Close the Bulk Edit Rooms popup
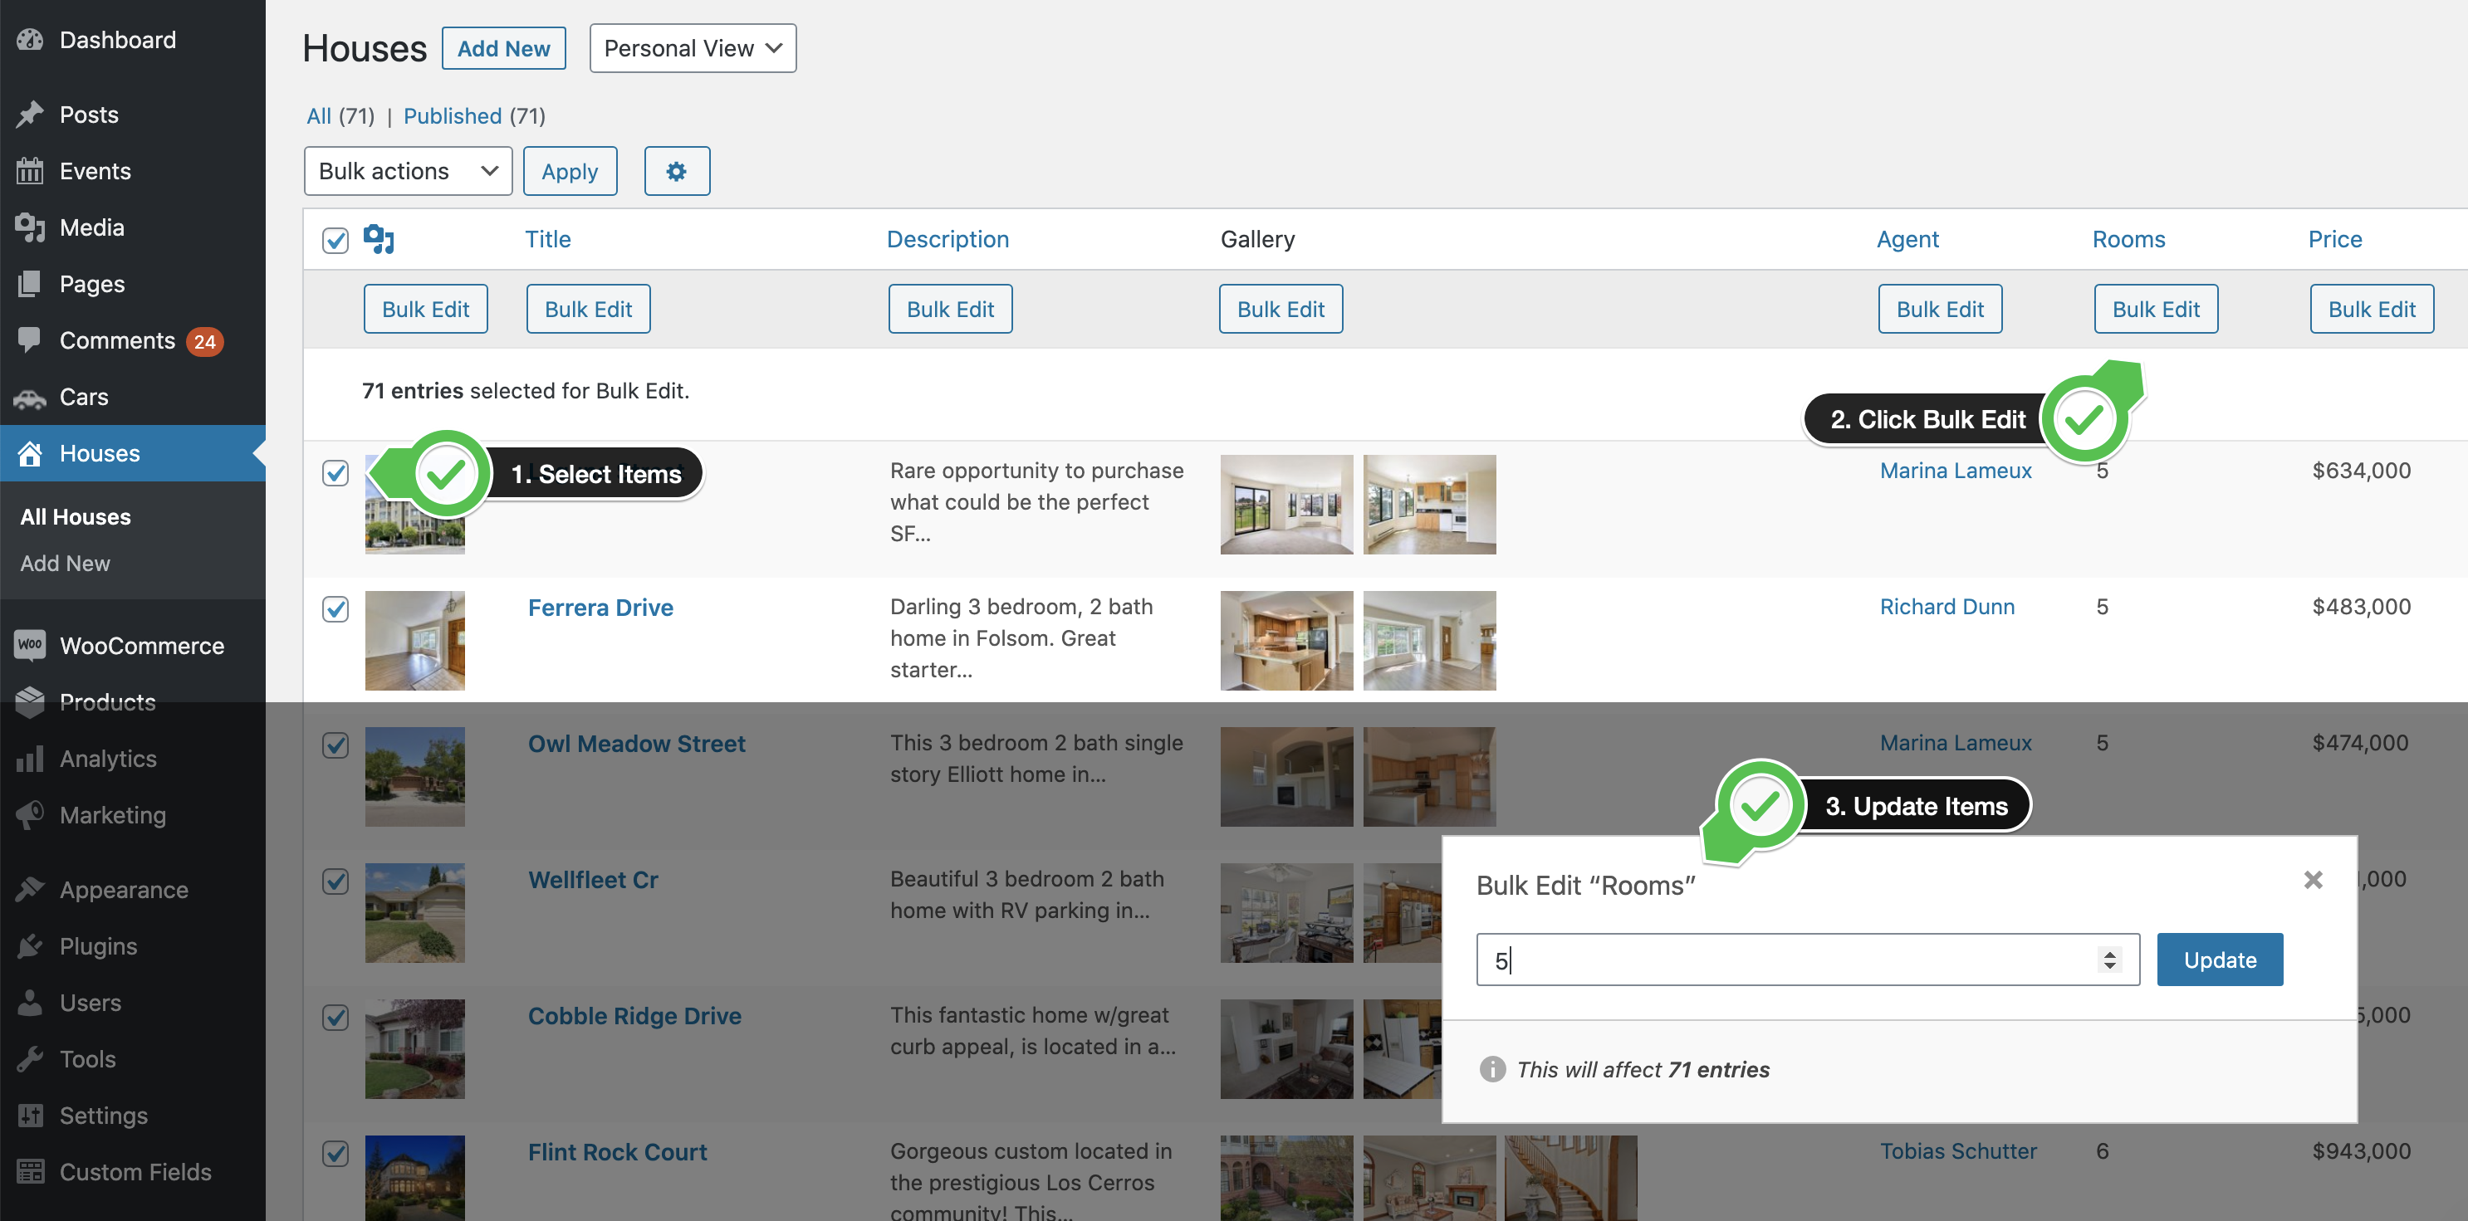 click(2313, 879)
